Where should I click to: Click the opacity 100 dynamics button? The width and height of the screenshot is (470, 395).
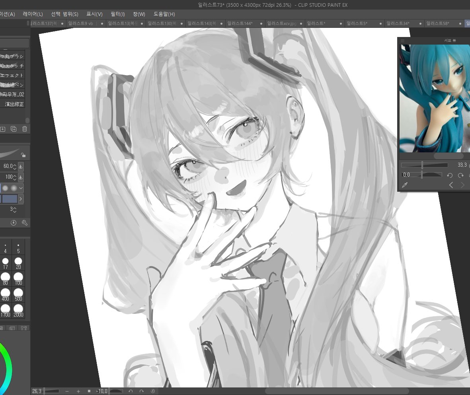tap(21, 177)
